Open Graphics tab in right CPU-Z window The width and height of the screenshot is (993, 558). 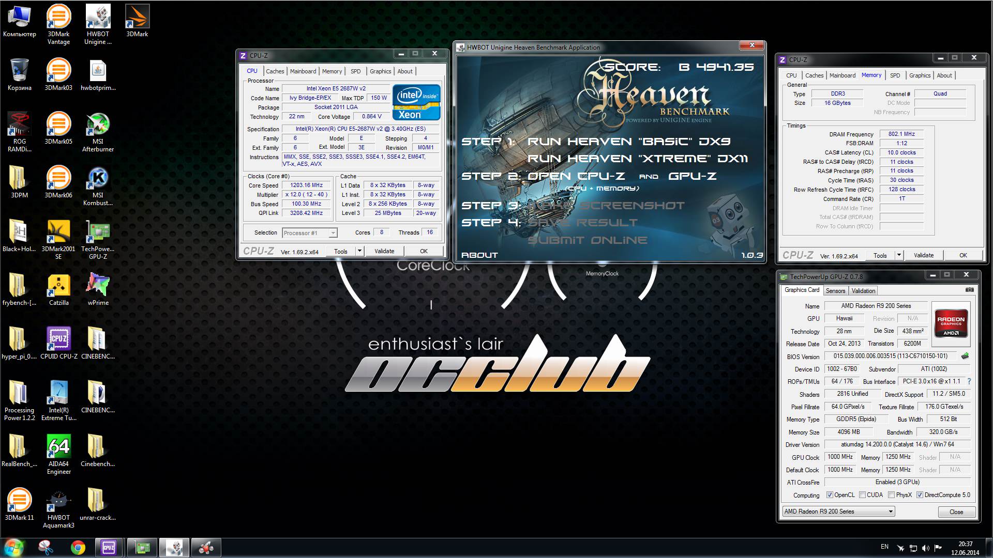(920, 75)
